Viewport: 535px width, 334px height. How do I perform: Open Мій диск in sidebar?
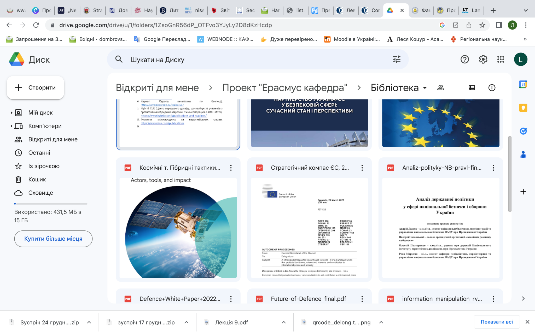click(40, 113)
